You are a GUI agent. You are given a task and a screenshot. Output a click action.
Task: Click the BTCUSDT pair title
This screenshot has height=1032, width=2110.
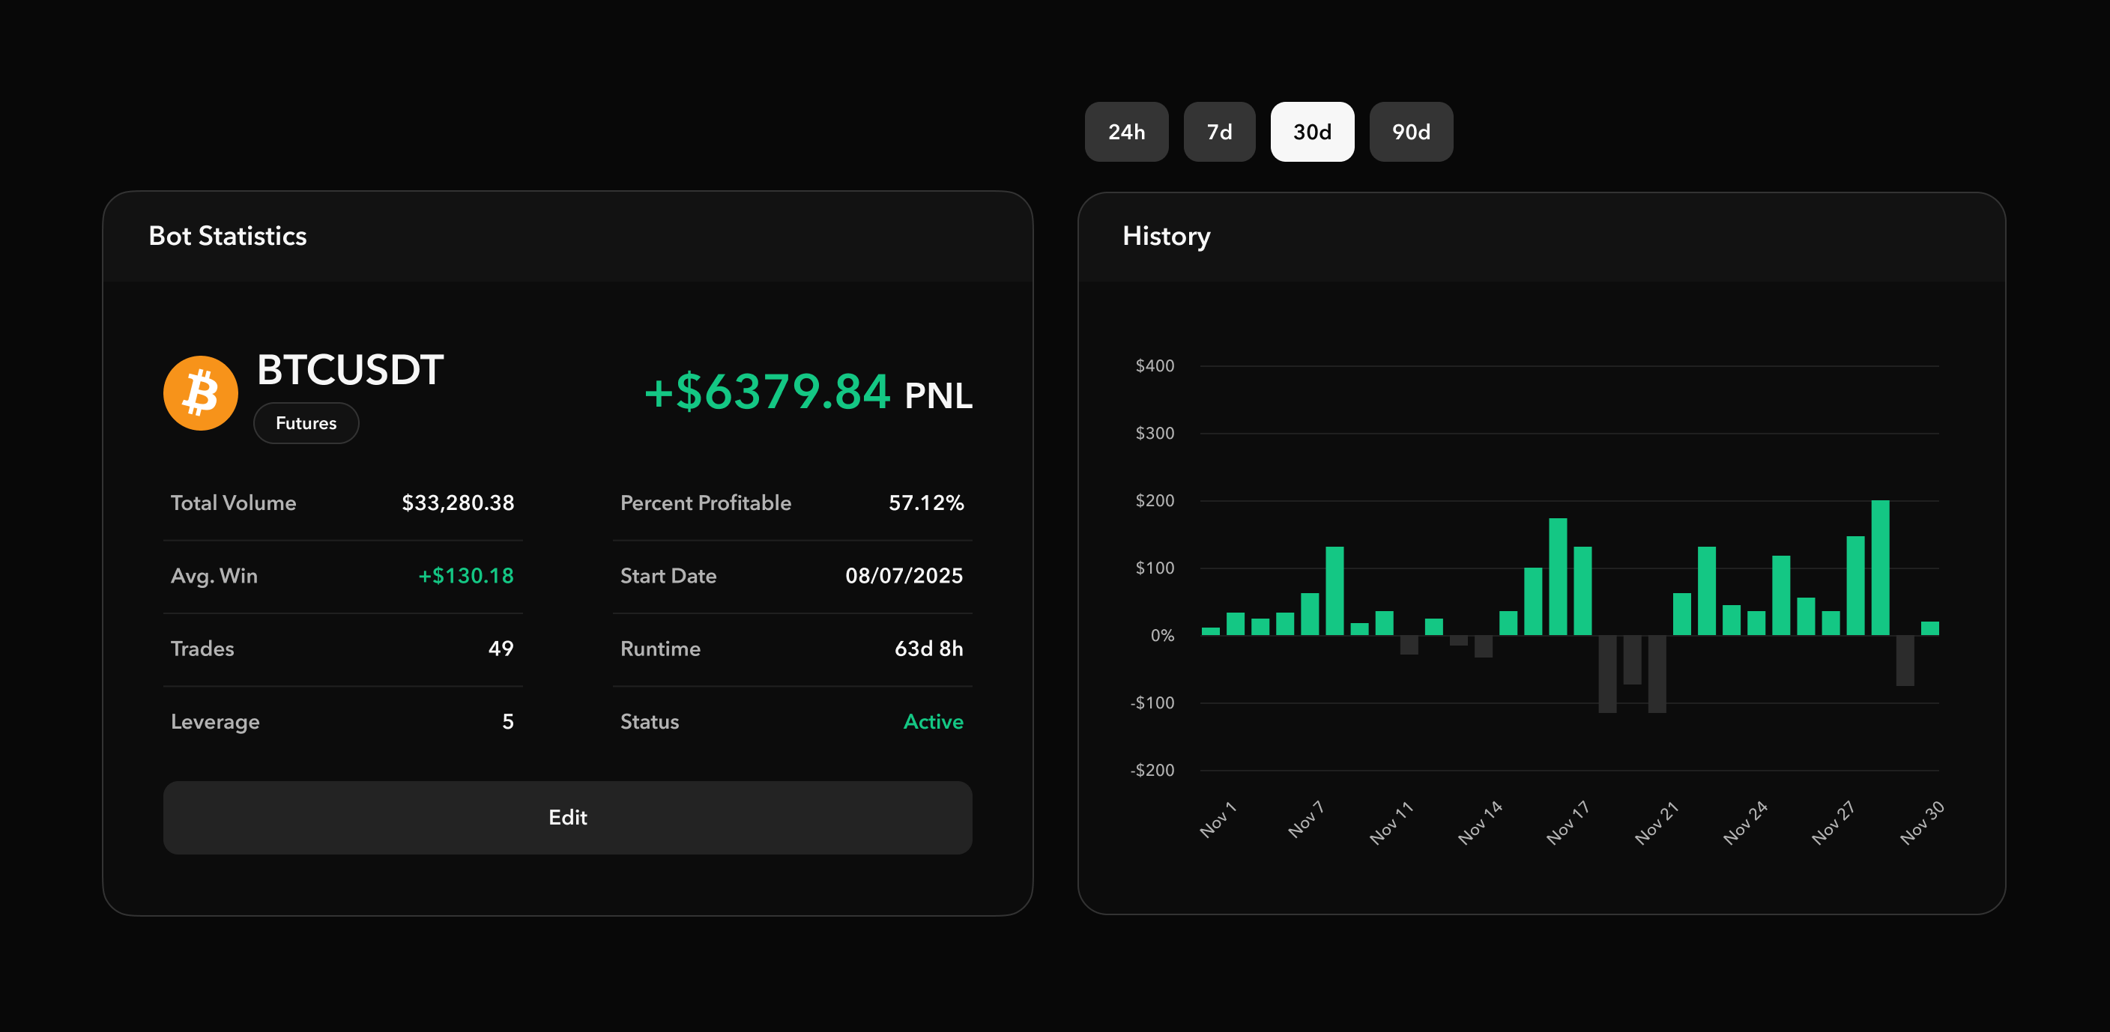tap(350, 370)
